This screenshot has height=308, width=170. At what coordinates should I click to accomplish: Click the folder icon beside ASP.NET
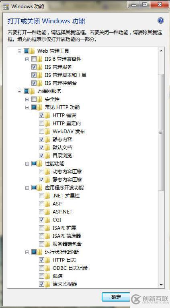coord(47,212)
